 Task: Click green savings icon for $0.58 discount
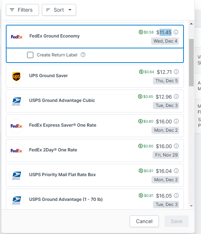coord(141,32)
